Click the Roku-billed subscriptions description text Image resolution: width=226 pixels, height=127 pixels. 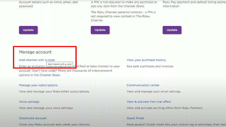54,91
